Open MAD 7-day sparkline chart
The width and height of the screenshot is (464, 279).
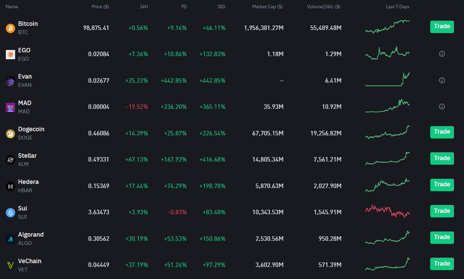(x=387, y=106)
